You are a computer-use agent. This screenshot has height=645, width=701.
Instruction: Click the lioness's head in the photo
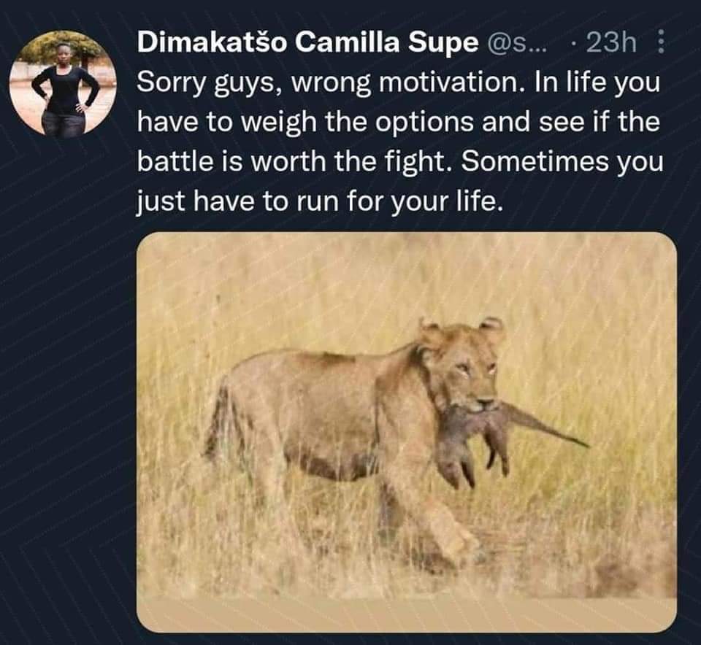(462, 365)
